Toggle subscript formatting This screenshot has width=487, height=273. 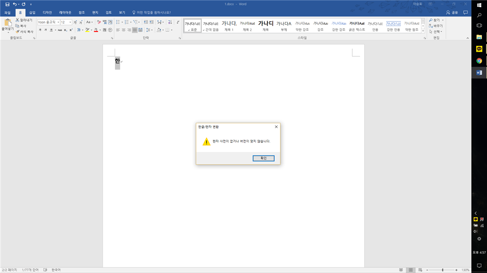click(x=65, y=30)
